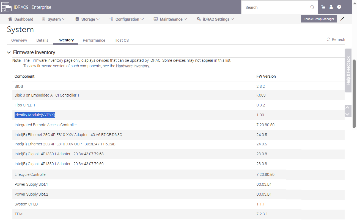
Task: Open the Performance tab
Action: pos(94,40)
